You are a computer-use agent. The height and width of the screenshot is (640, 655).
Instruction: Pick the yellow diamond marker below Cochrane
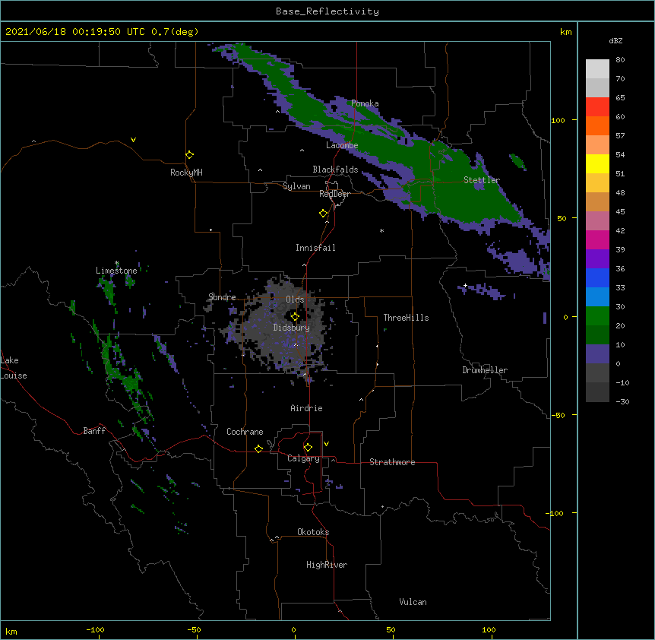coord(258,448)
